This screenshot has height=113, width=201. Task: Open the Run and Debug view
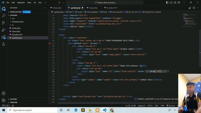point(3,30)
